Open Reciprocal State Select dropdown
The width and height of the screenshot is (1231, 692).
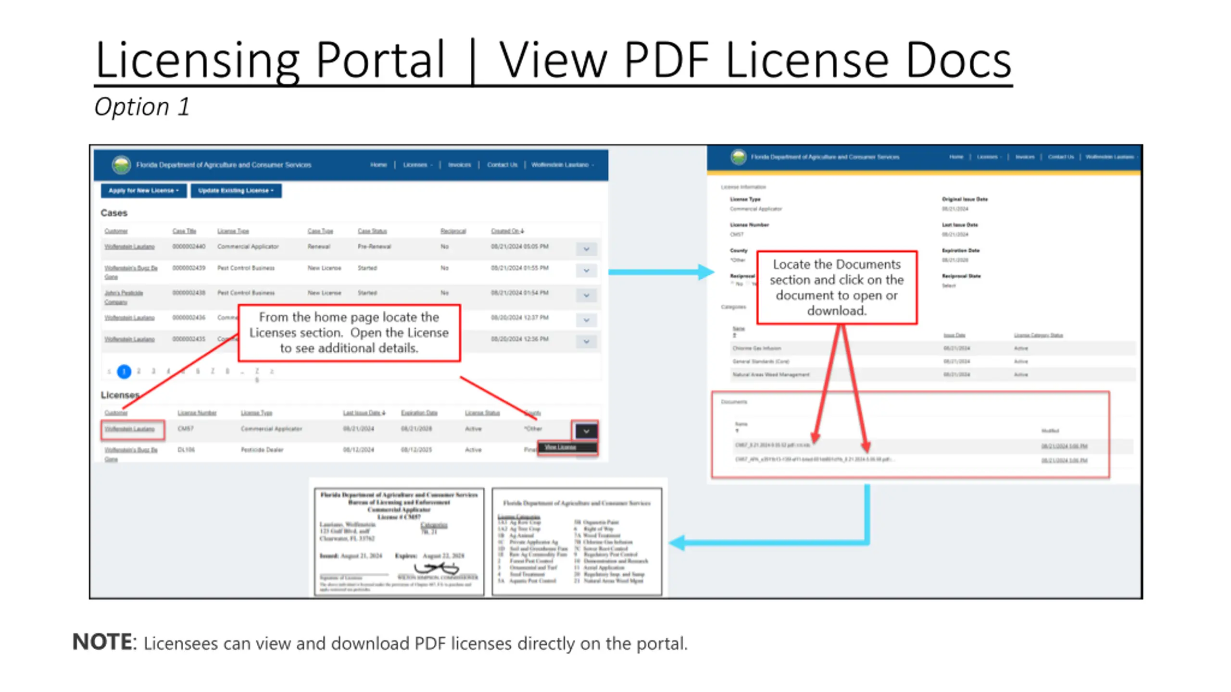(x=948, y=286)
